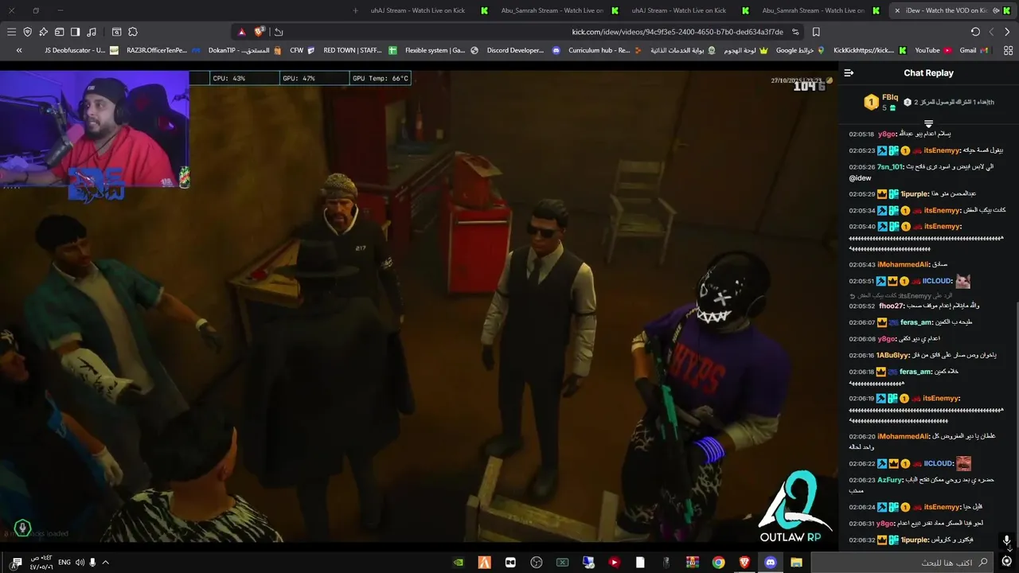The image size is (1019, 573).
Task: Reload the page
Action: pos(975,32)
